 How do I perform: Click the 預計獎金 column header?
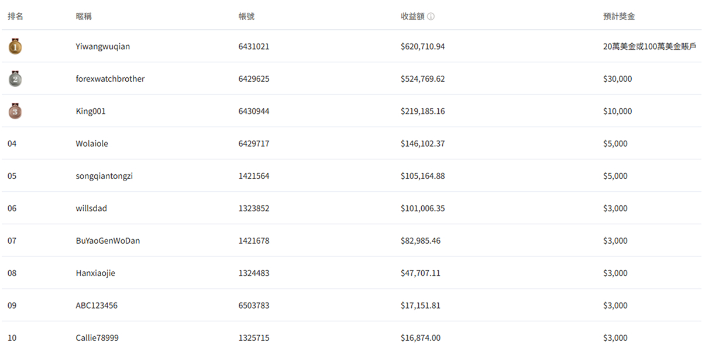click(x=619, y=16)
